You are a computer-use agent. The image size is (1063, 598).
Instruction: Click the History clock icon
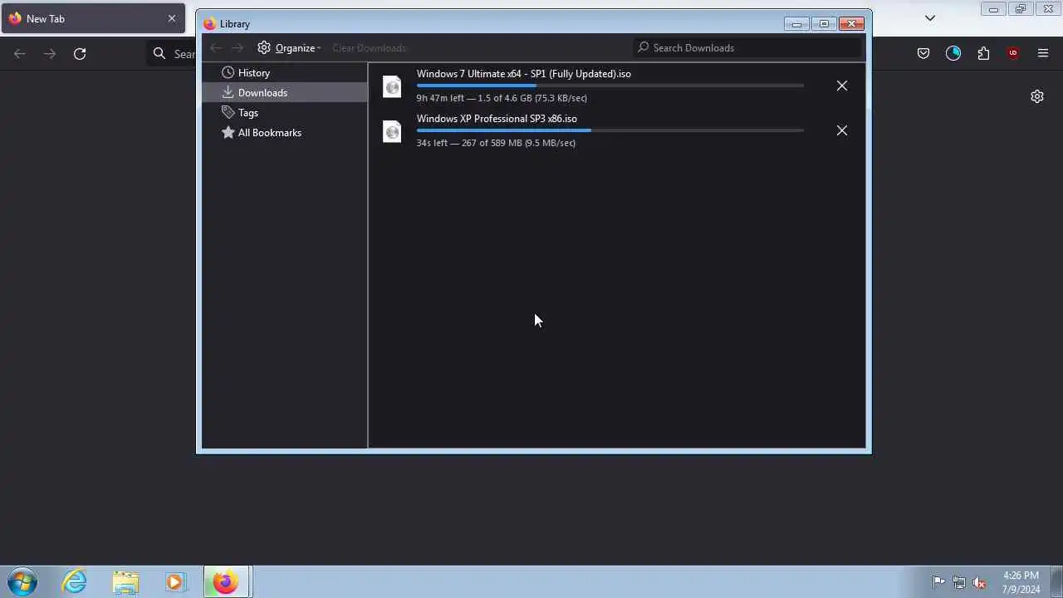228,73
